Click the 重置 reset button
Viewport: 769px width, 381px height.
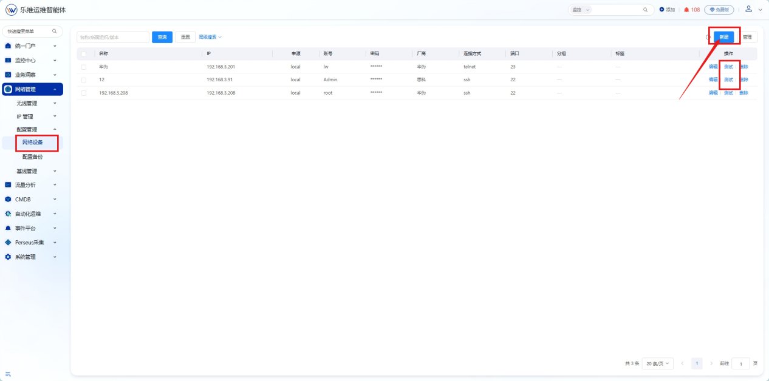coord(185,37)
